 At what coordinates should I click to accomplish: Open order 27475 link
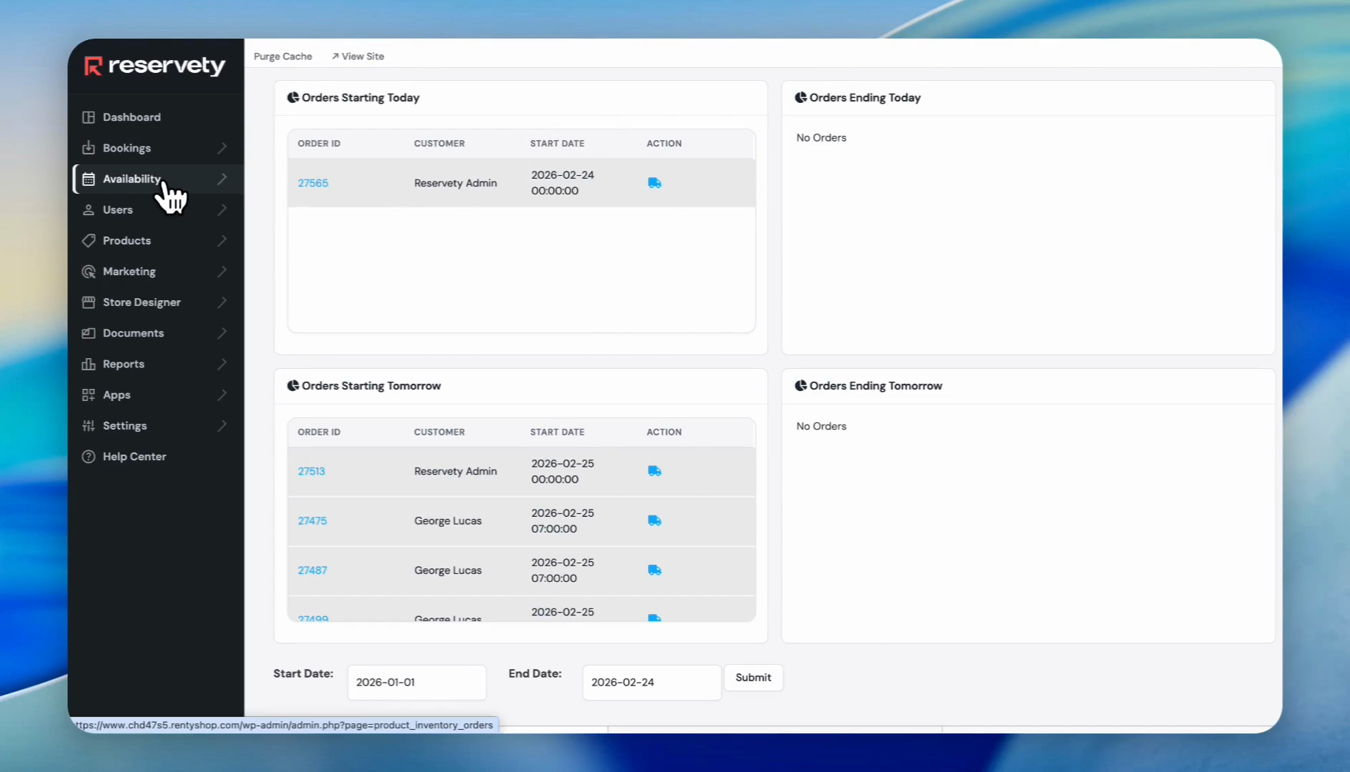[x=312, y=520]
